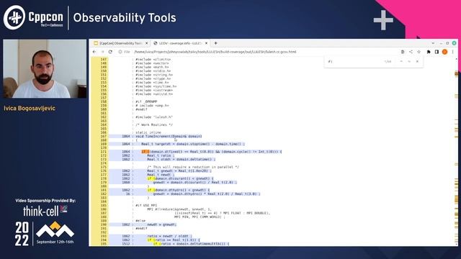Click the /* Work Routines */ comment
Screen dimensions: 461x259
point(154,124)
